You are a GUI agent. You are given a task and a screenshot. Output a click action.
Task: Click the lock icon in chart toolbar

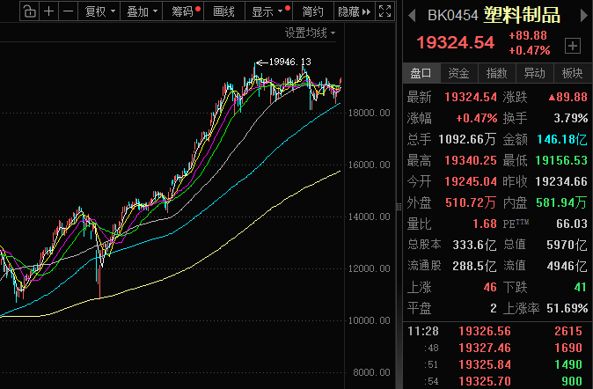30,11
